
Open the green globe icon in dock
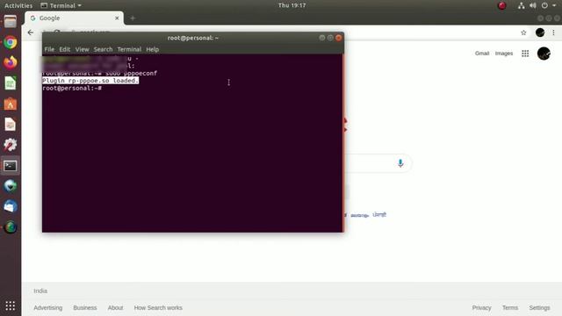(10, 227)
